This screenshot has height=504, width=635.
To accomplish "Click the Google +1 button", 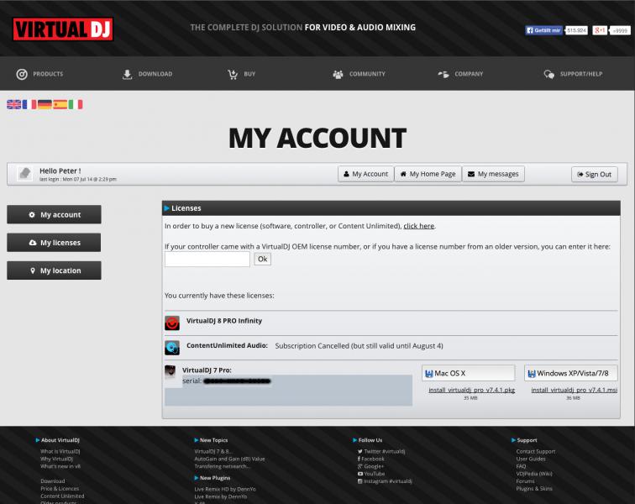I will [x=600, y=30].
